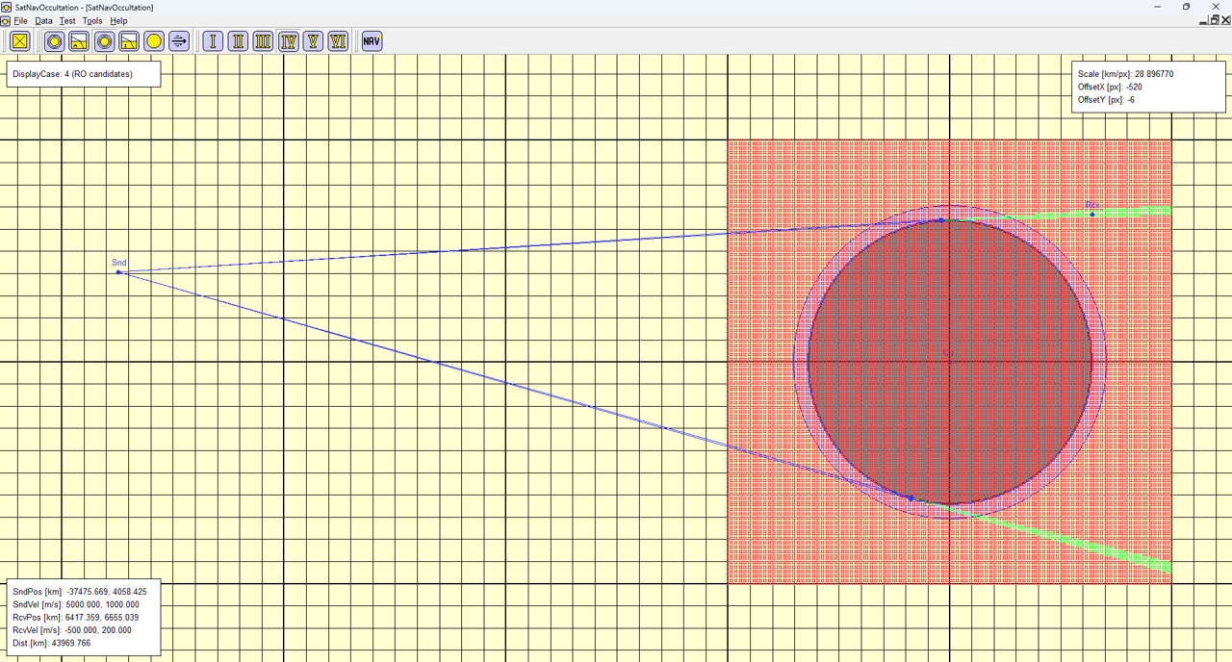The image size is (1232, 662).
Task: Restore down the inner document window
Action: click(x=1212, y=20)
